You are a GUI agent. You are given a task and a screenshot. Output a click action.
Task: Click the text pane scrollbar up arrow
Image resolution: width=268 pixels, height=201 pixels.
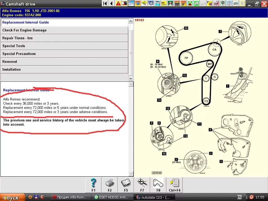[x=131, y=84]
